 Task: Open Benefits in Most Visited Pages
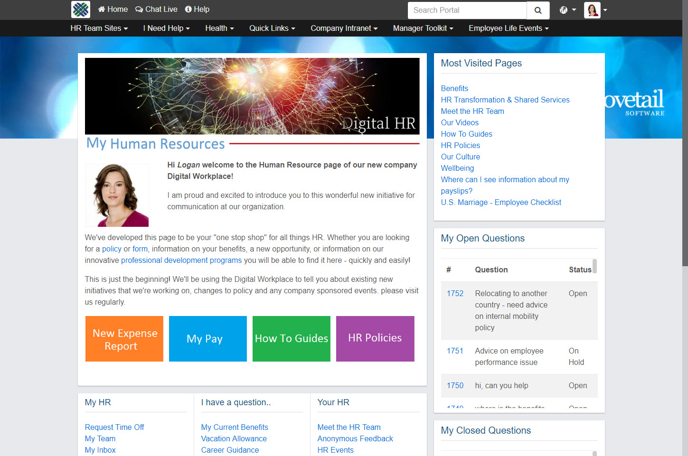coord(454,89)
